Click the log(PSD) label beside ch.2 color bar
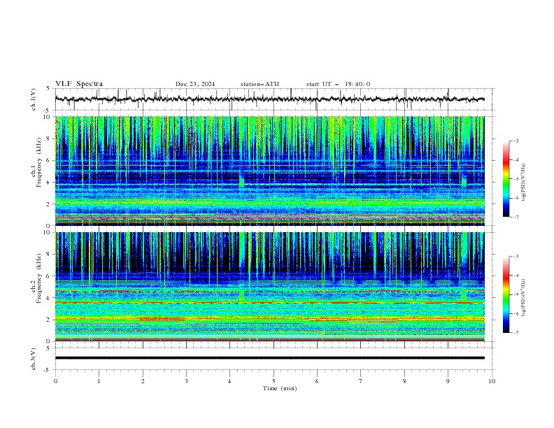554x428 pixels. click(523, 298)
